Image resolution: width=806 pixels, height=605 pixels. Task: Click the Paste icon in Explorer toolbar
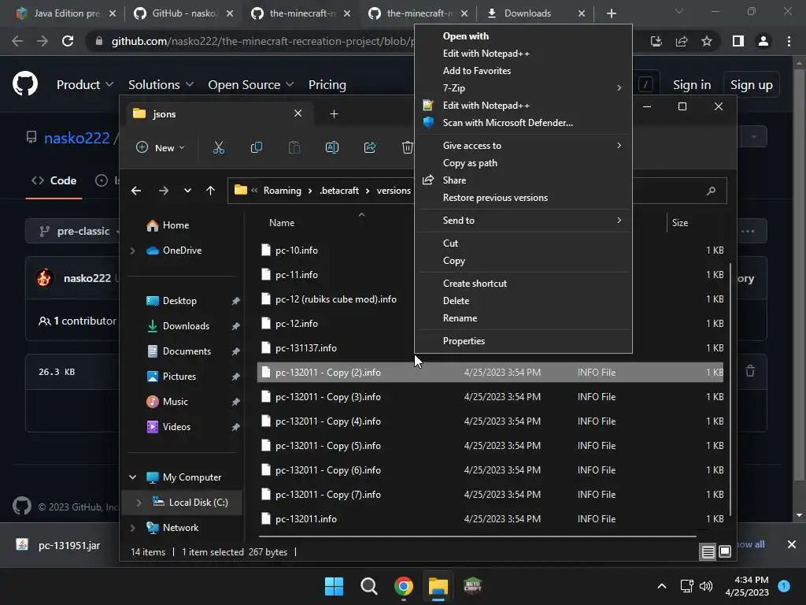tap(294, 147)
